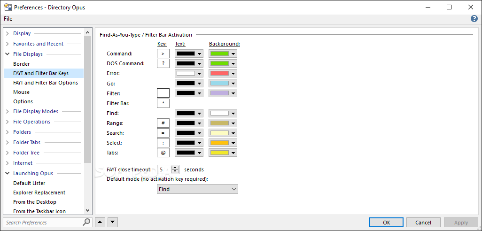The width and height of the screenshot is (482, 231).
Task: Open Go background color dropdown
Action: [223, 83]
